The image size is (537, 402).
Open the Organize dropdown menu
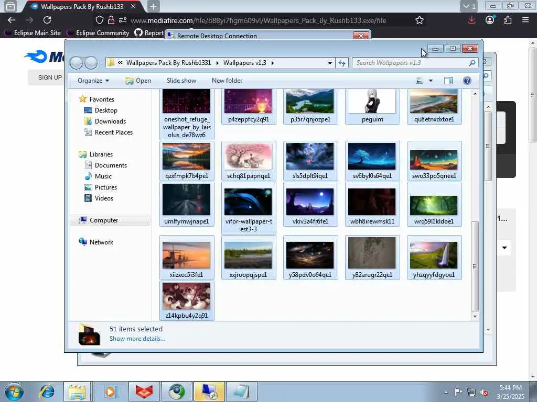pos(93,81)
